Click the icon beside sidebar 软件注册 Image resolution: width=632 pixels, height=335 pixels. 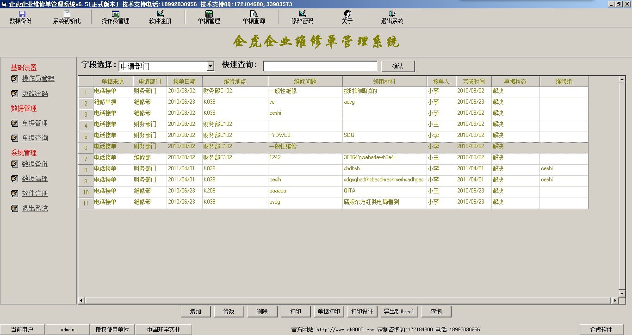[x=15, y=193]
